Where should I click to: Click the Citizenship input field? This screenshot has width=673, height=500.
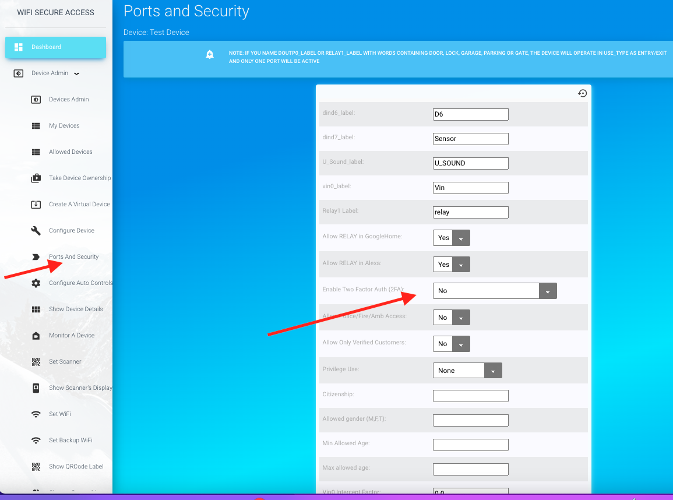(x=471, y=396)
